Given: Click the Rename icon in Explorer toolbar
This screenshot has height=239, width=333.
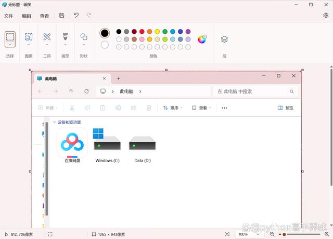Looking at the screenshot, I should (118, 108).
